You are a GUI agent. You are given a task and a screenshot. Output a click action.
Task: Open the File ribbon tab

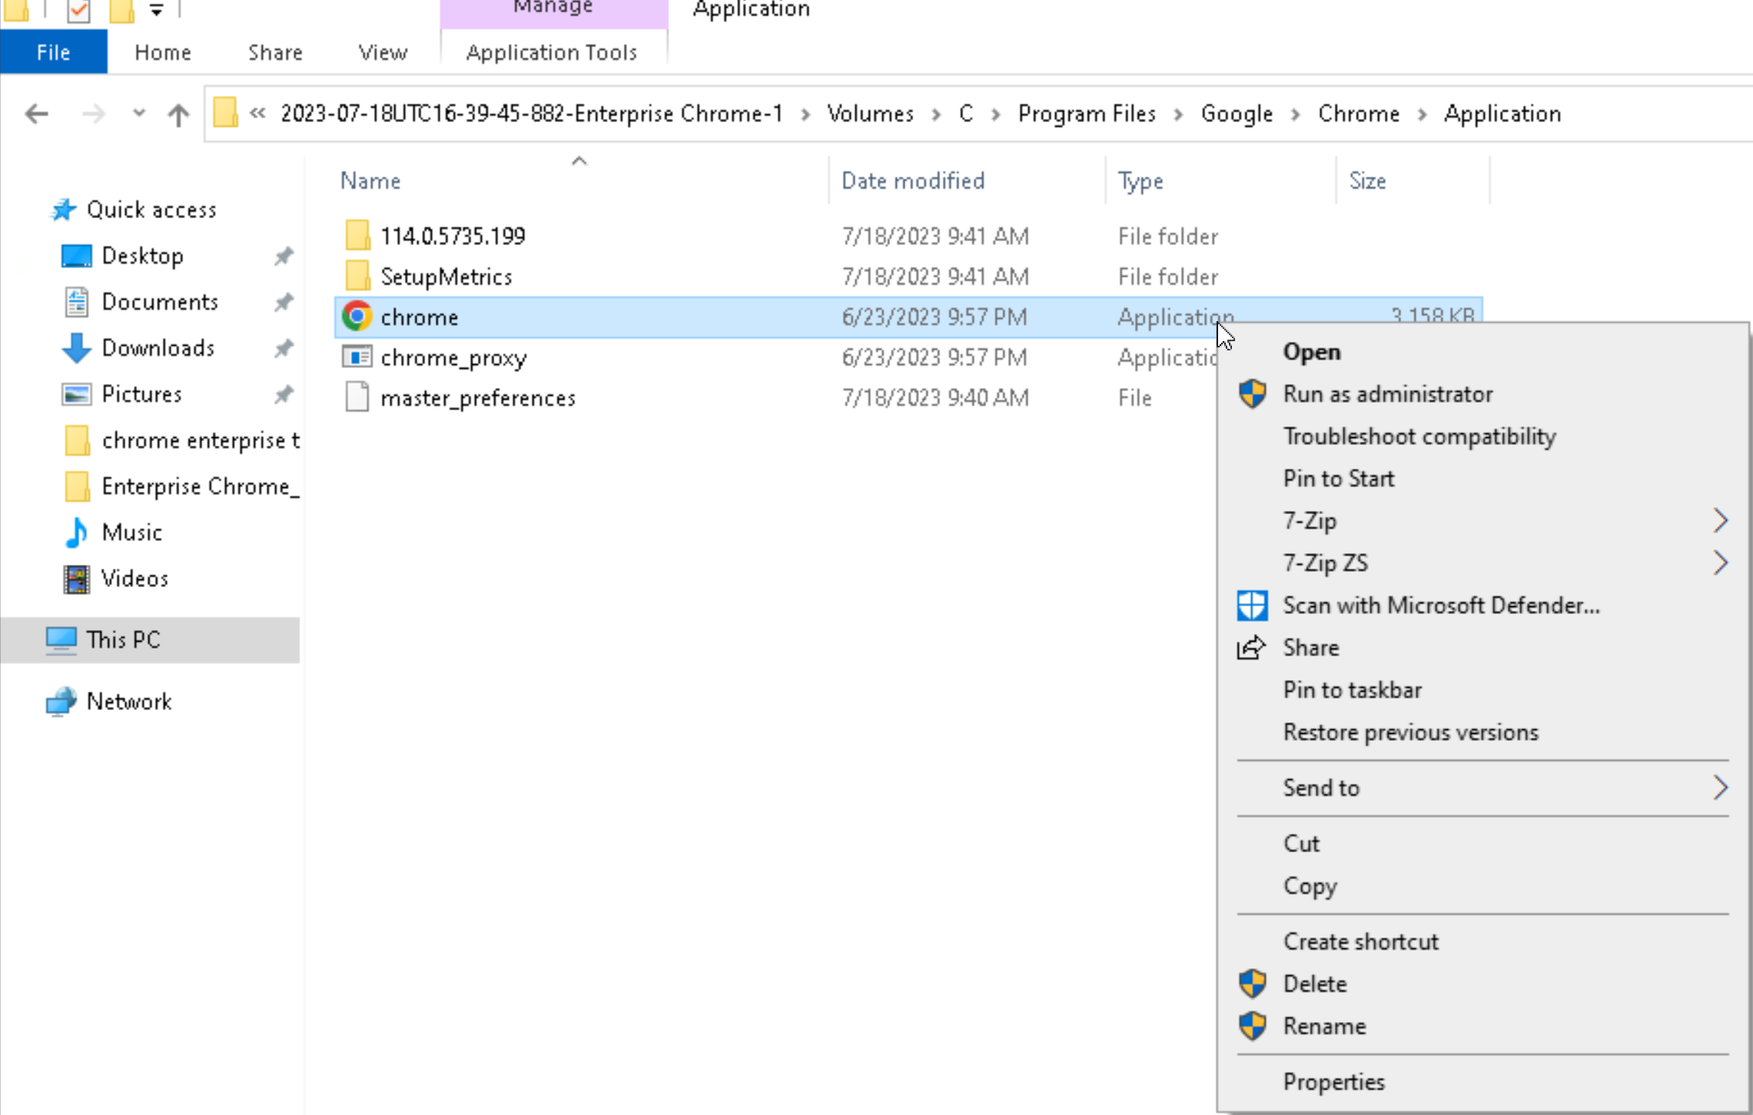54,52
